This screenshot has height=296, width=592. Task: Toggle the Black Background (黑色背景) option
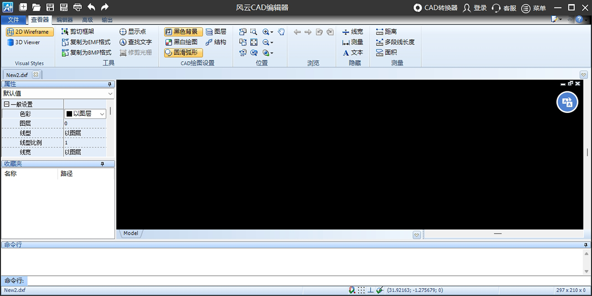pos(183,32)
